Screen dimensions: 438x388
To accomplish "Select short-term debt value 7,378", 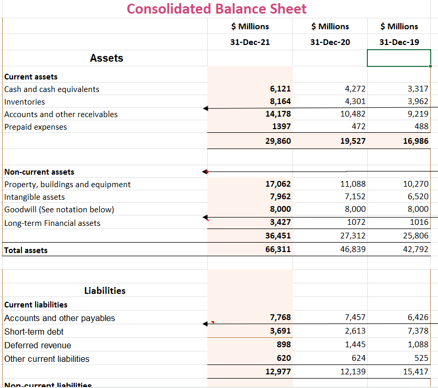I will 418,331.
